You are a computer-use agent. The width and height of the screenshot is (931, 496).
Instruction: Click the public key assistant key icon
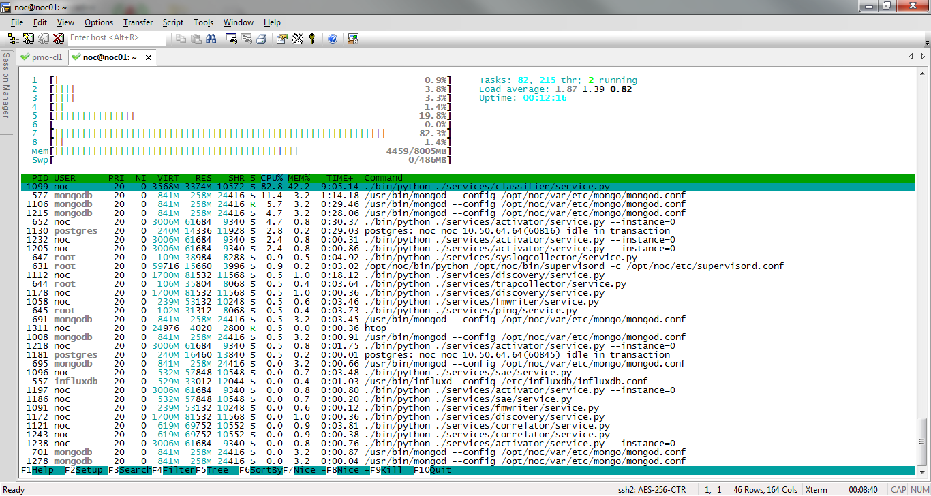point(312,39)
